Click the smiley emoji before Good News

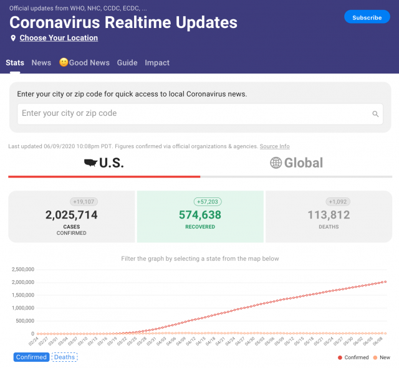coord(64,63)
